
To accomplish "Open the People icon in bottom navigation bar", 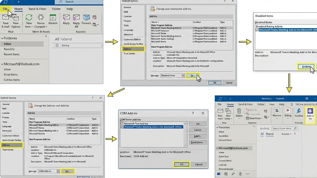I will coord(233,174).
